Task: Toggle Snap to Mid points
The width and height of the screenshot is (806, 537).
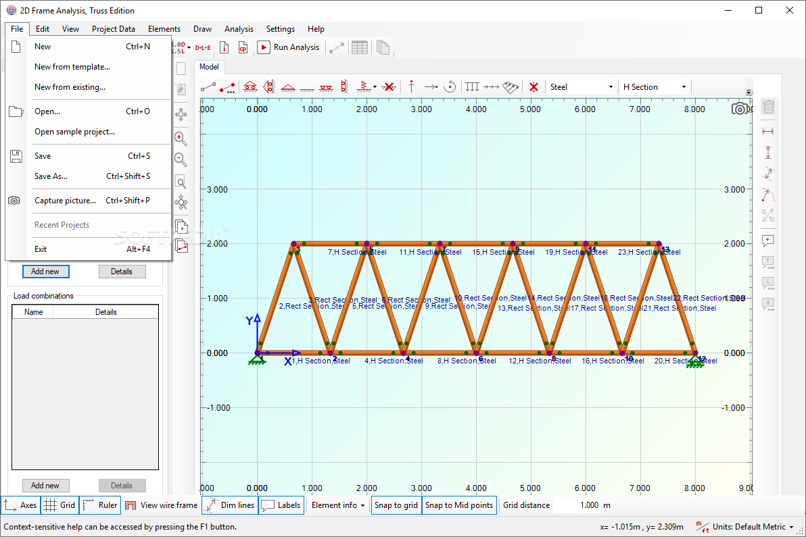Action: [459, 505]
